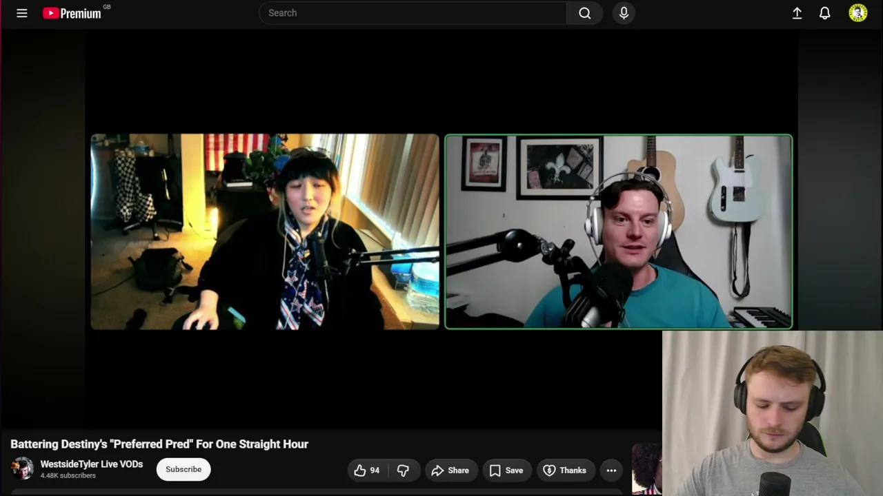This screenshot has height=496, width=883.
Task: Open the upload video icon
Action: pos(797,13)
